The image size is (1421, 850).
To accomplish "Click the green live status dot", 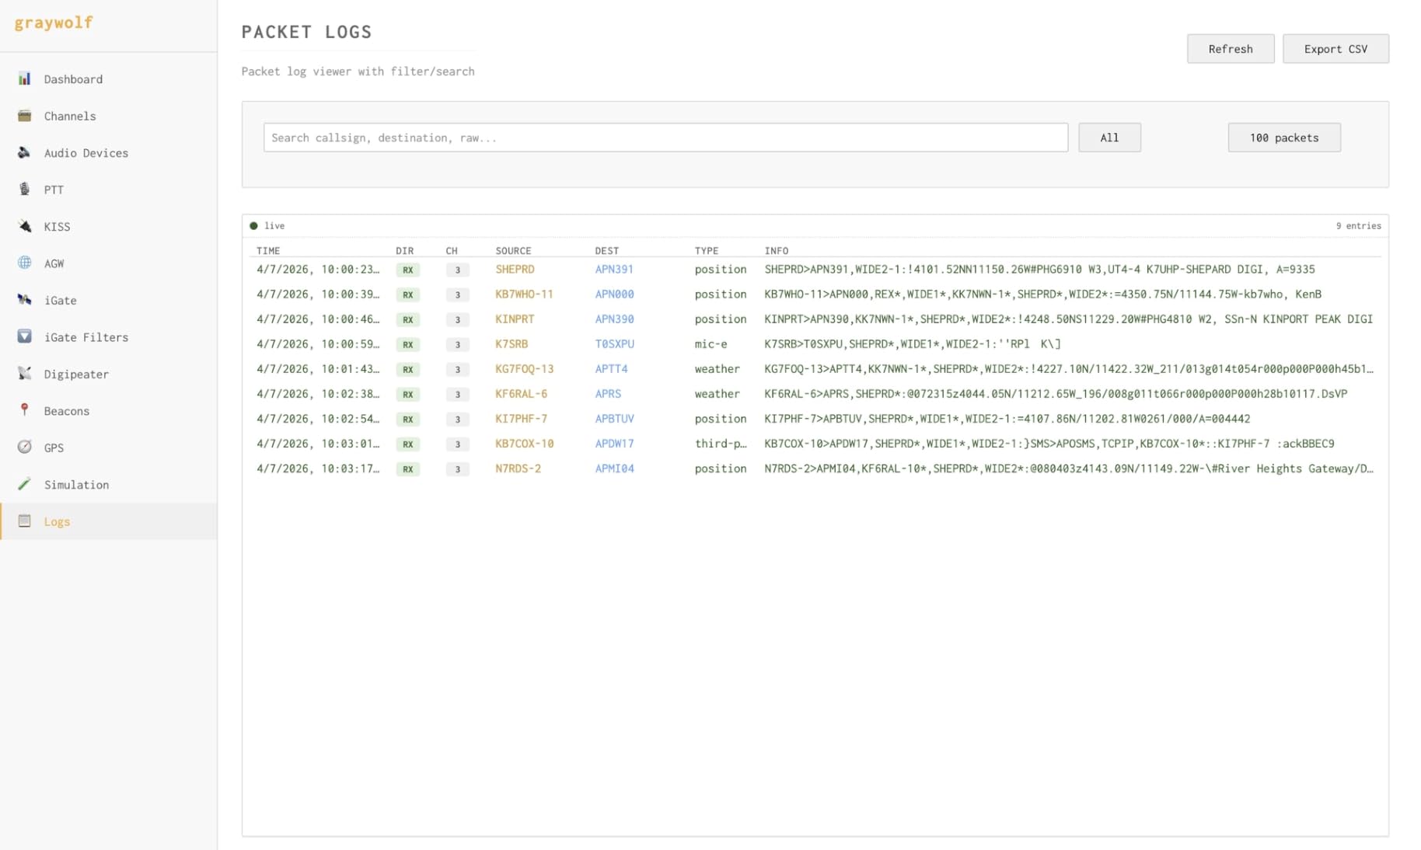I will (253, 226).
